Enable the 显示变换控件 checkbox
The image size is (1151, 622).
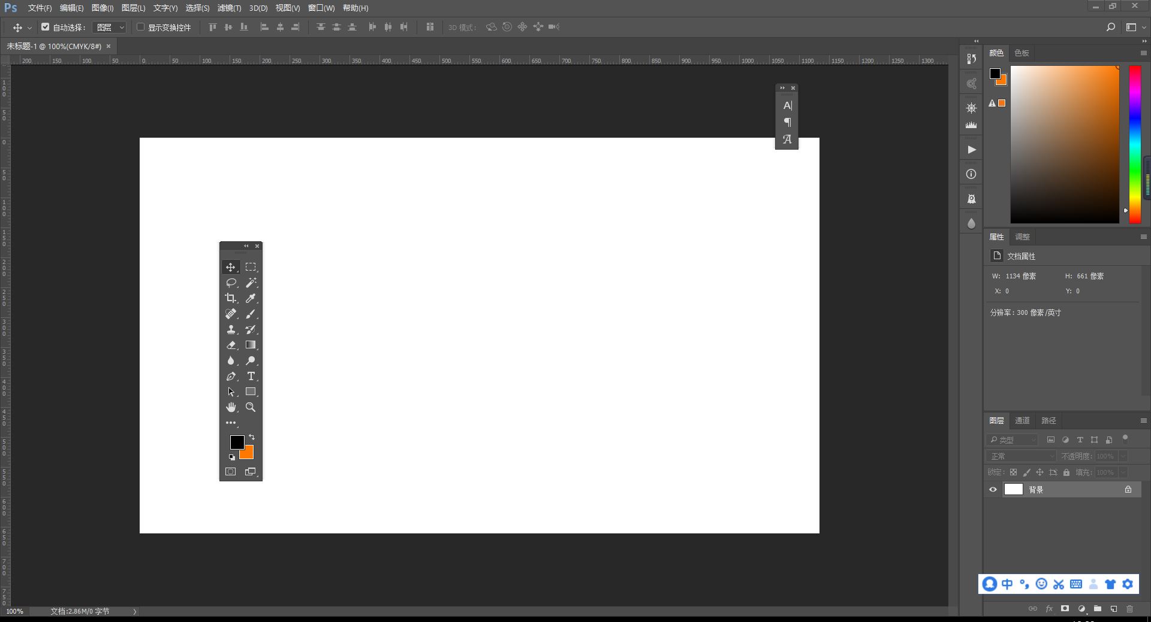pos(140,27)
